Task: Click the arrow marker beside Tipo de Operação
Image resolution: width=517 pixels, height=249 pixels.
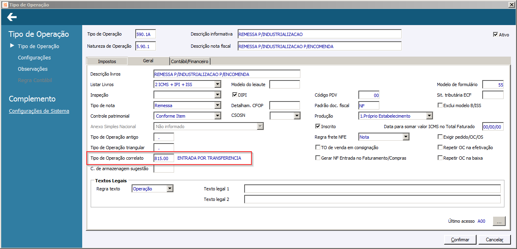Action: pos(12,46)
